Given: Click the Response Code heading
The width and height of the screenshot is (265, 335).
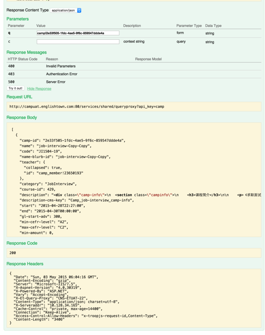Looking at the screenshot, I should [22, 243].
